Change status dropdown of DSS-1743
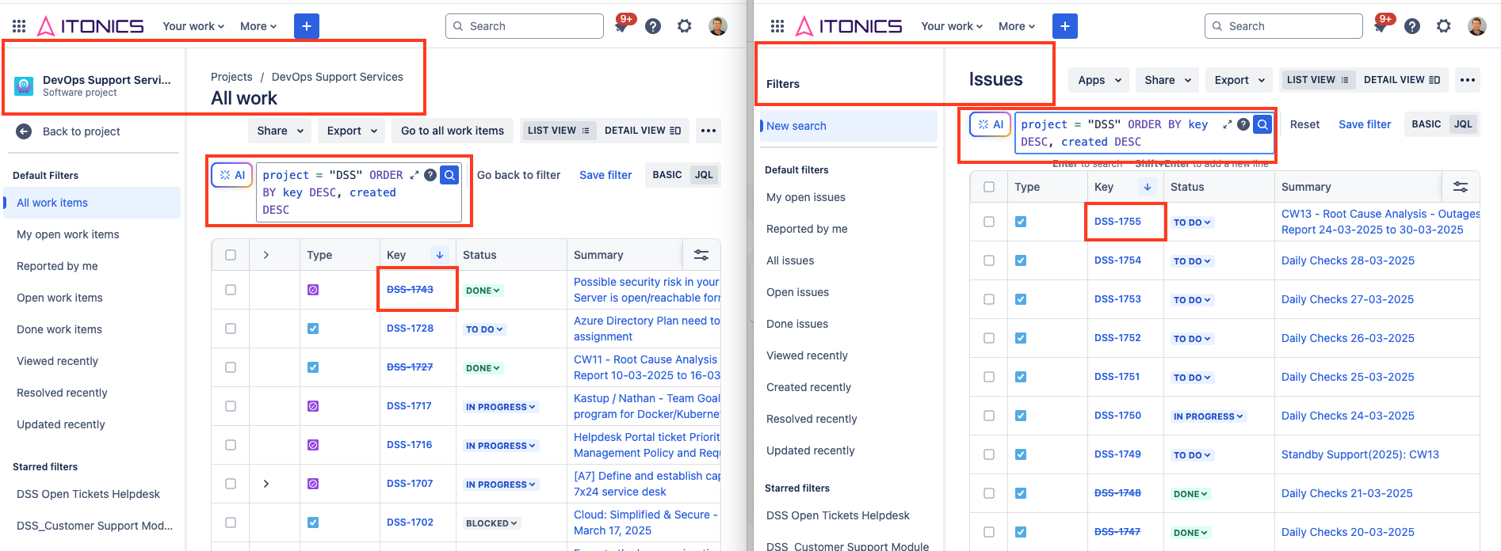 (x=483, y=291)
